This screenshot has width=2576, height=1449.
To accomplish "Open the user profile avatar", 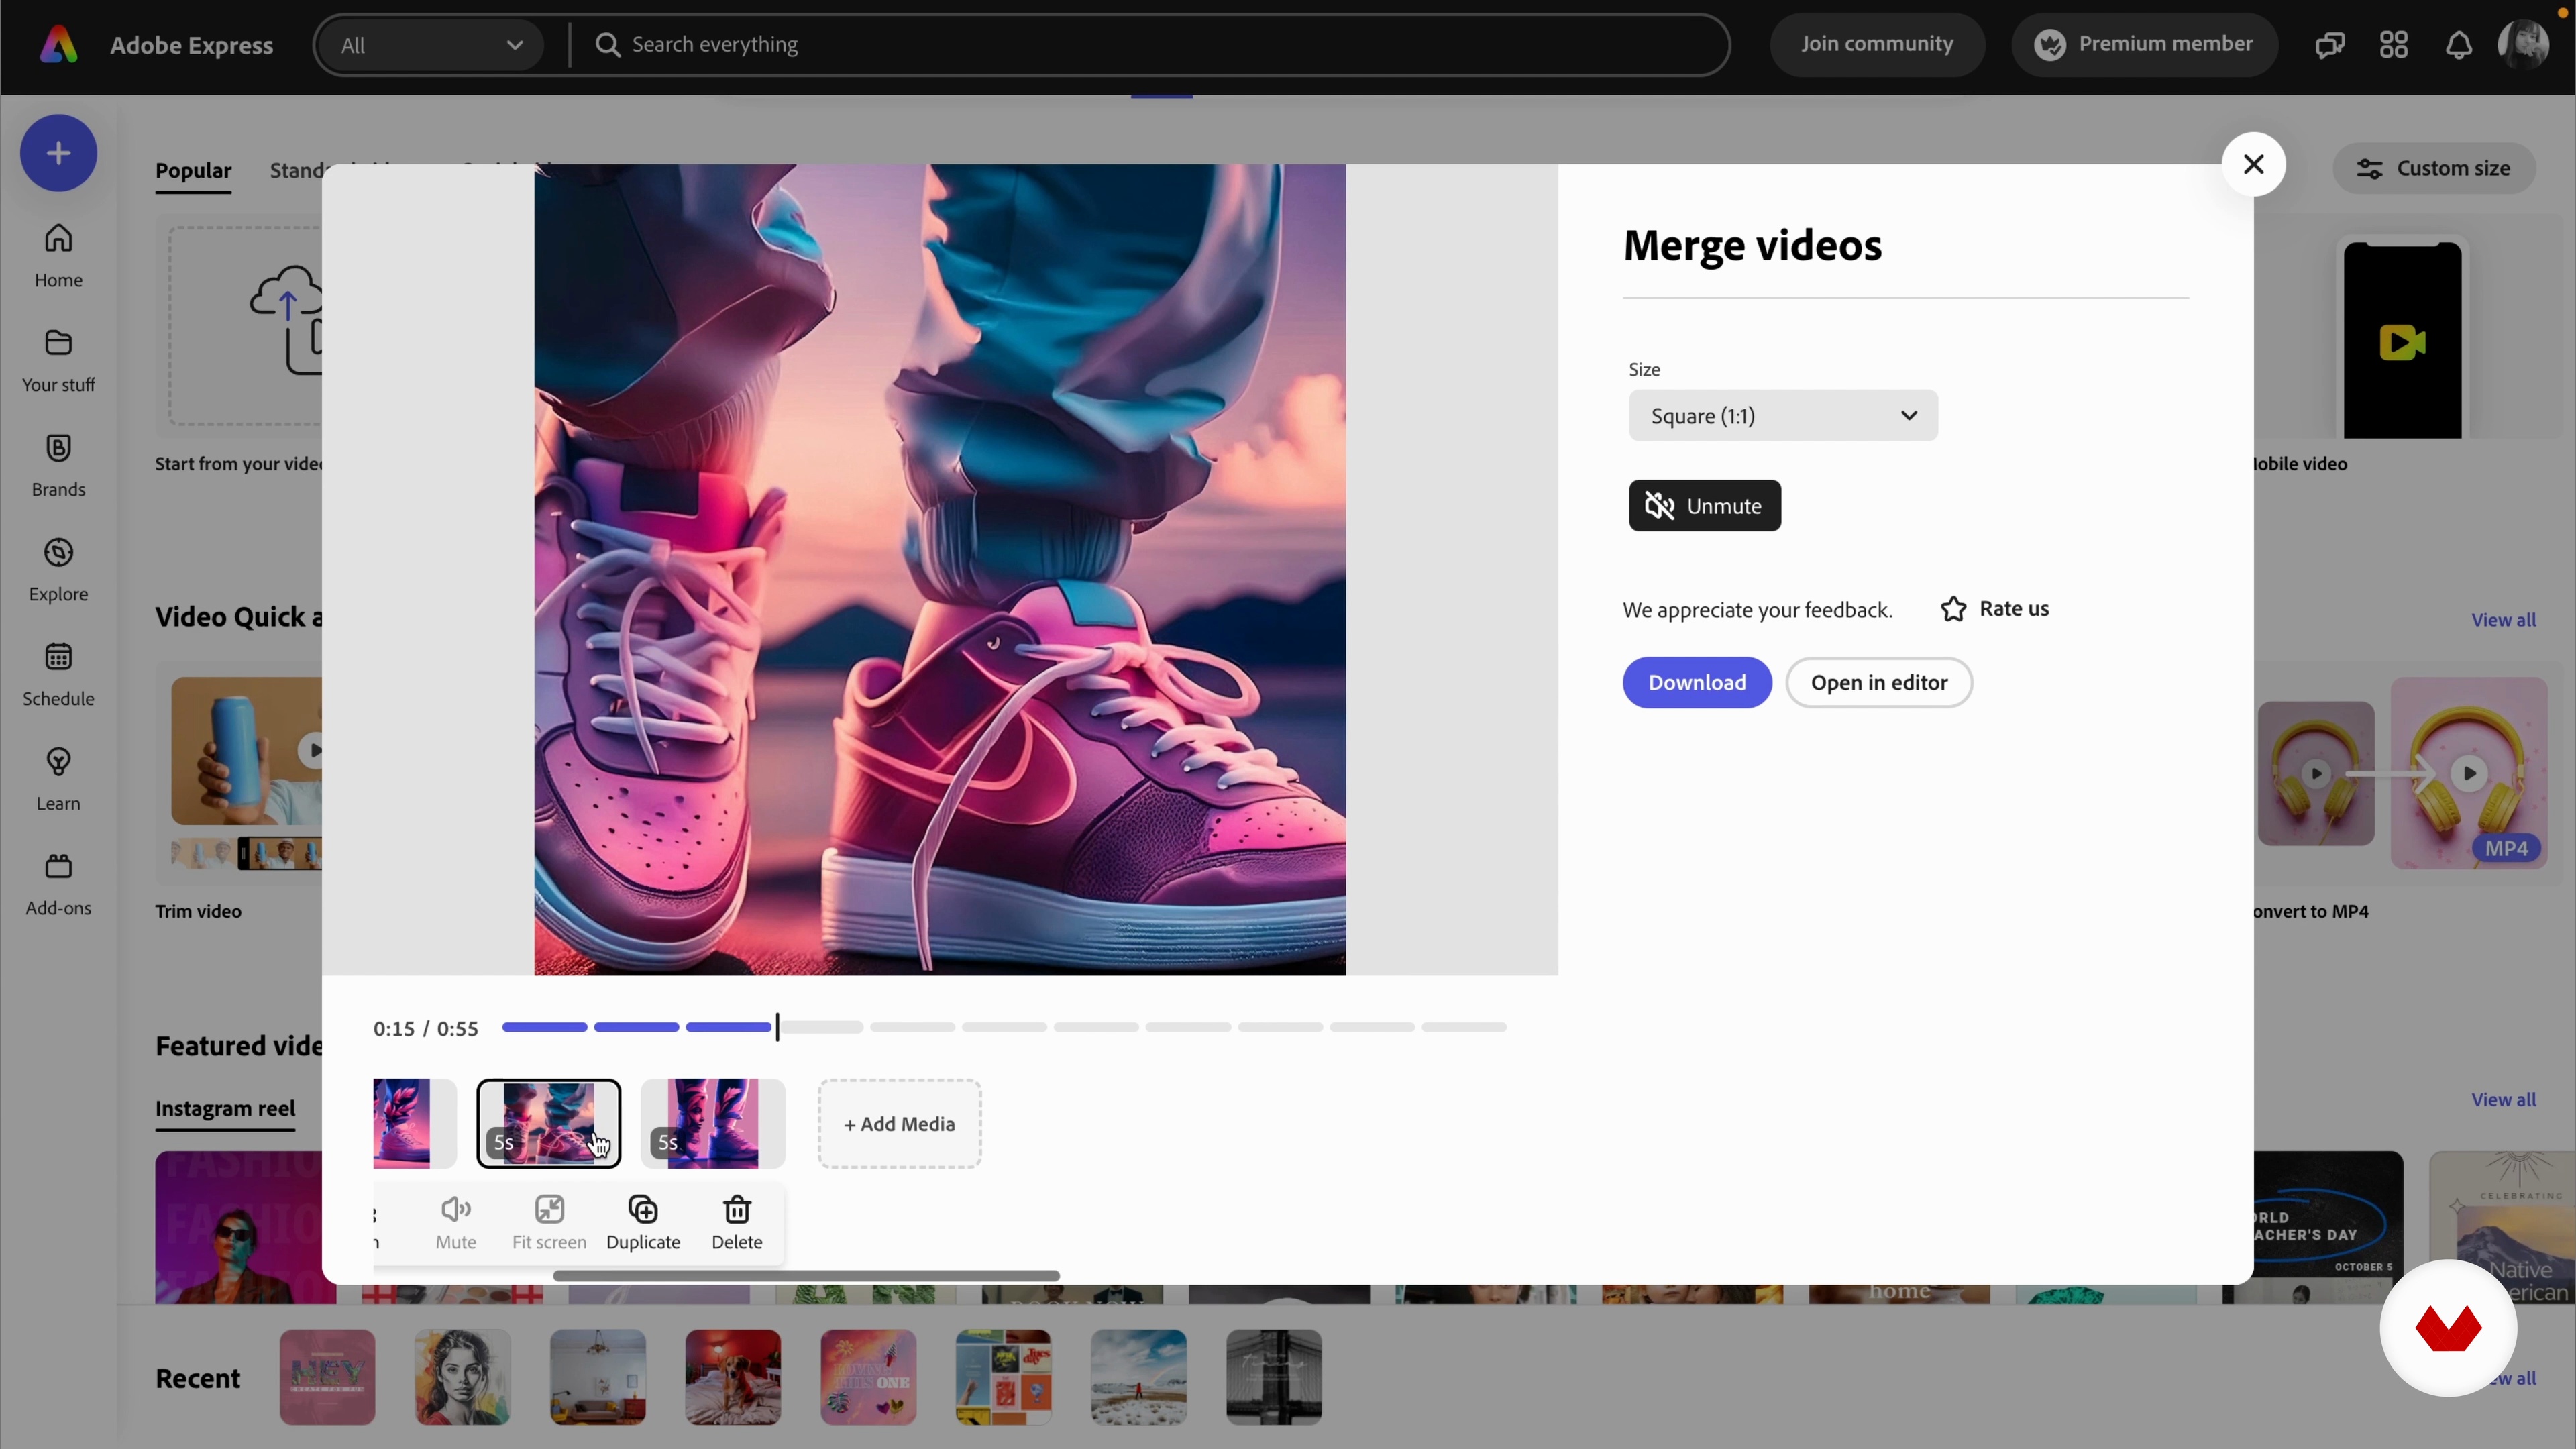I will point(2523,45).
